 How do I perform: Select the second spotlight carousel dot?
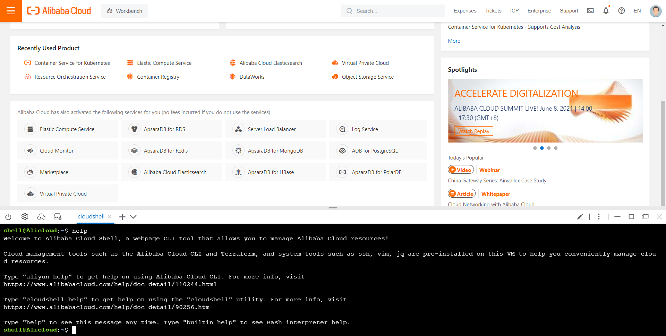point(542,148)
